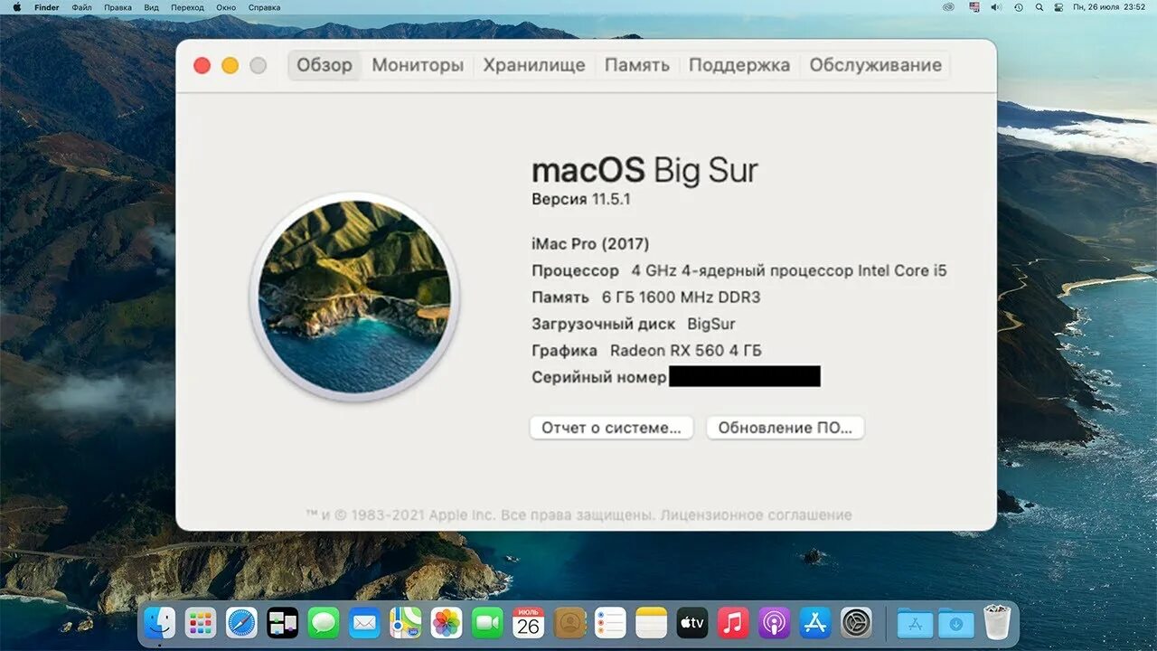The width and height of the screenshot is (1157, 651).
Task: Open the Справка menu
Action: (x=264, y=7)
